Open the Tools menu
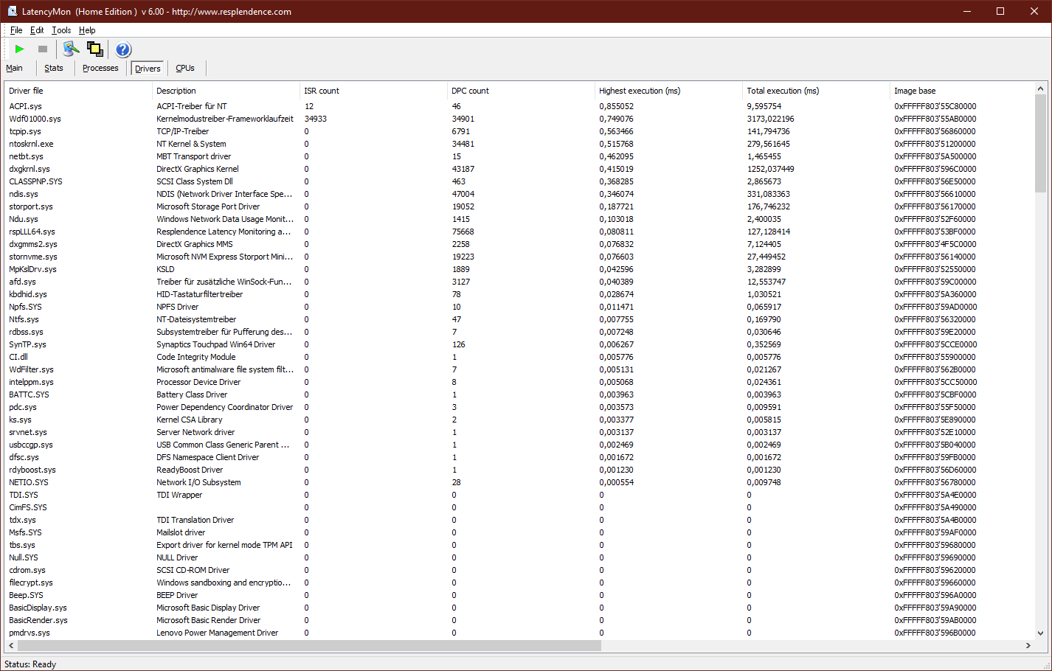This screenshot has height=671, width=1052. tap(61, 30)
